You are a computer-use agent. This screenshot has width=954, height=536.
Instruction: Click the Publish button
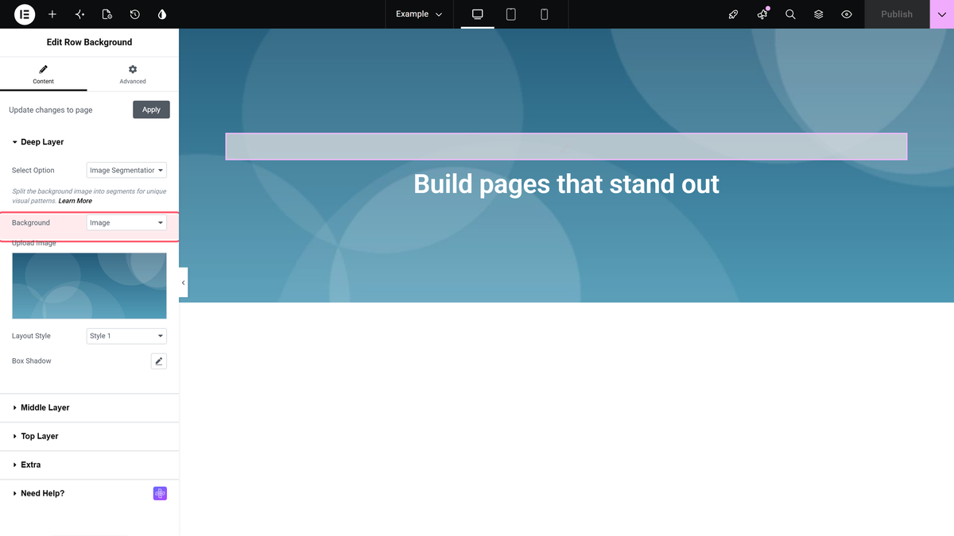pos(897,14)
